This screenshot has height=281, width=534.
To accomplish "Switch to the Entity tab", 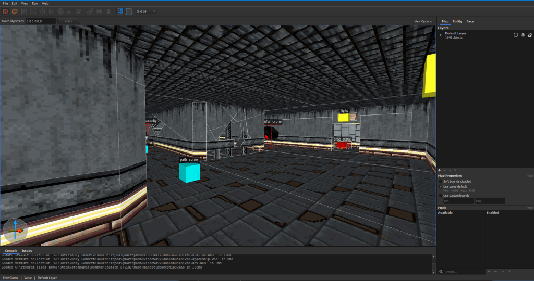I will [457, 21].
